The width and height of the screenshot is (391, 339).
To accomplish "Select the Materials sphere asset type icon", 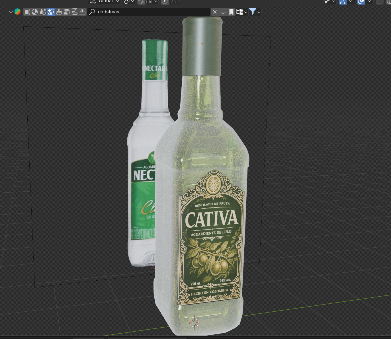I will click(35, 12).
